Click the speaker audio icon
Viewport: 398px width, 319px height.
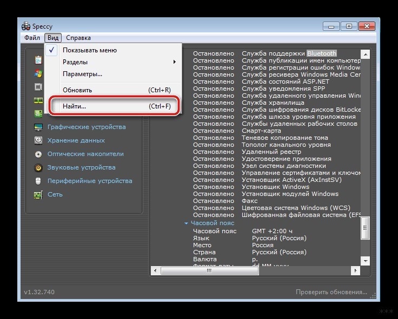pos(38,167)
